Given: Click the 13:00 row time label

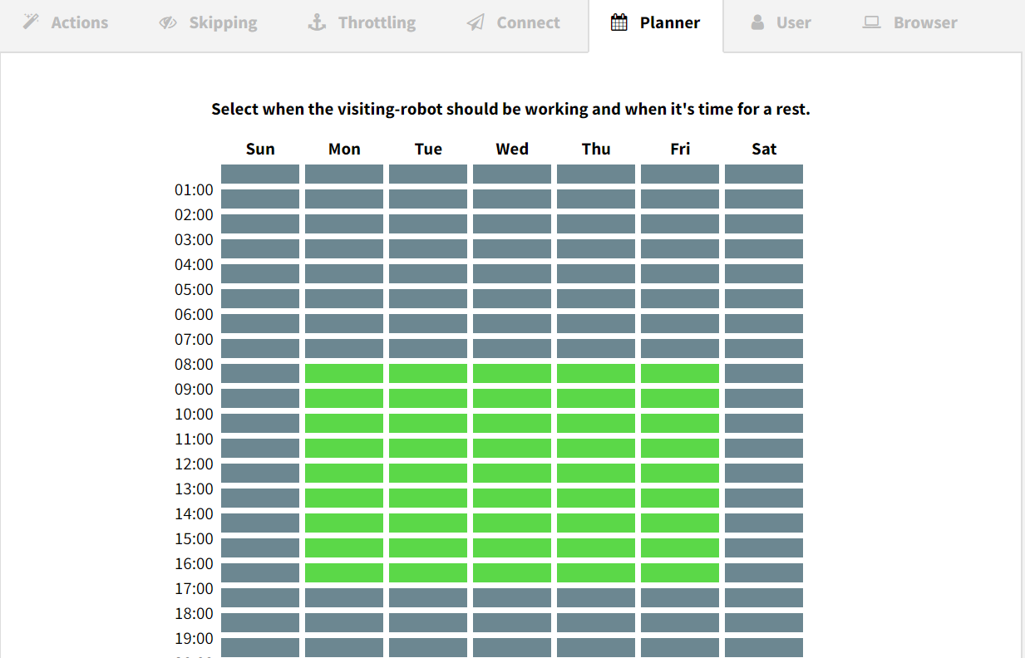Looking at the screenshot, I should pos(194,489).
